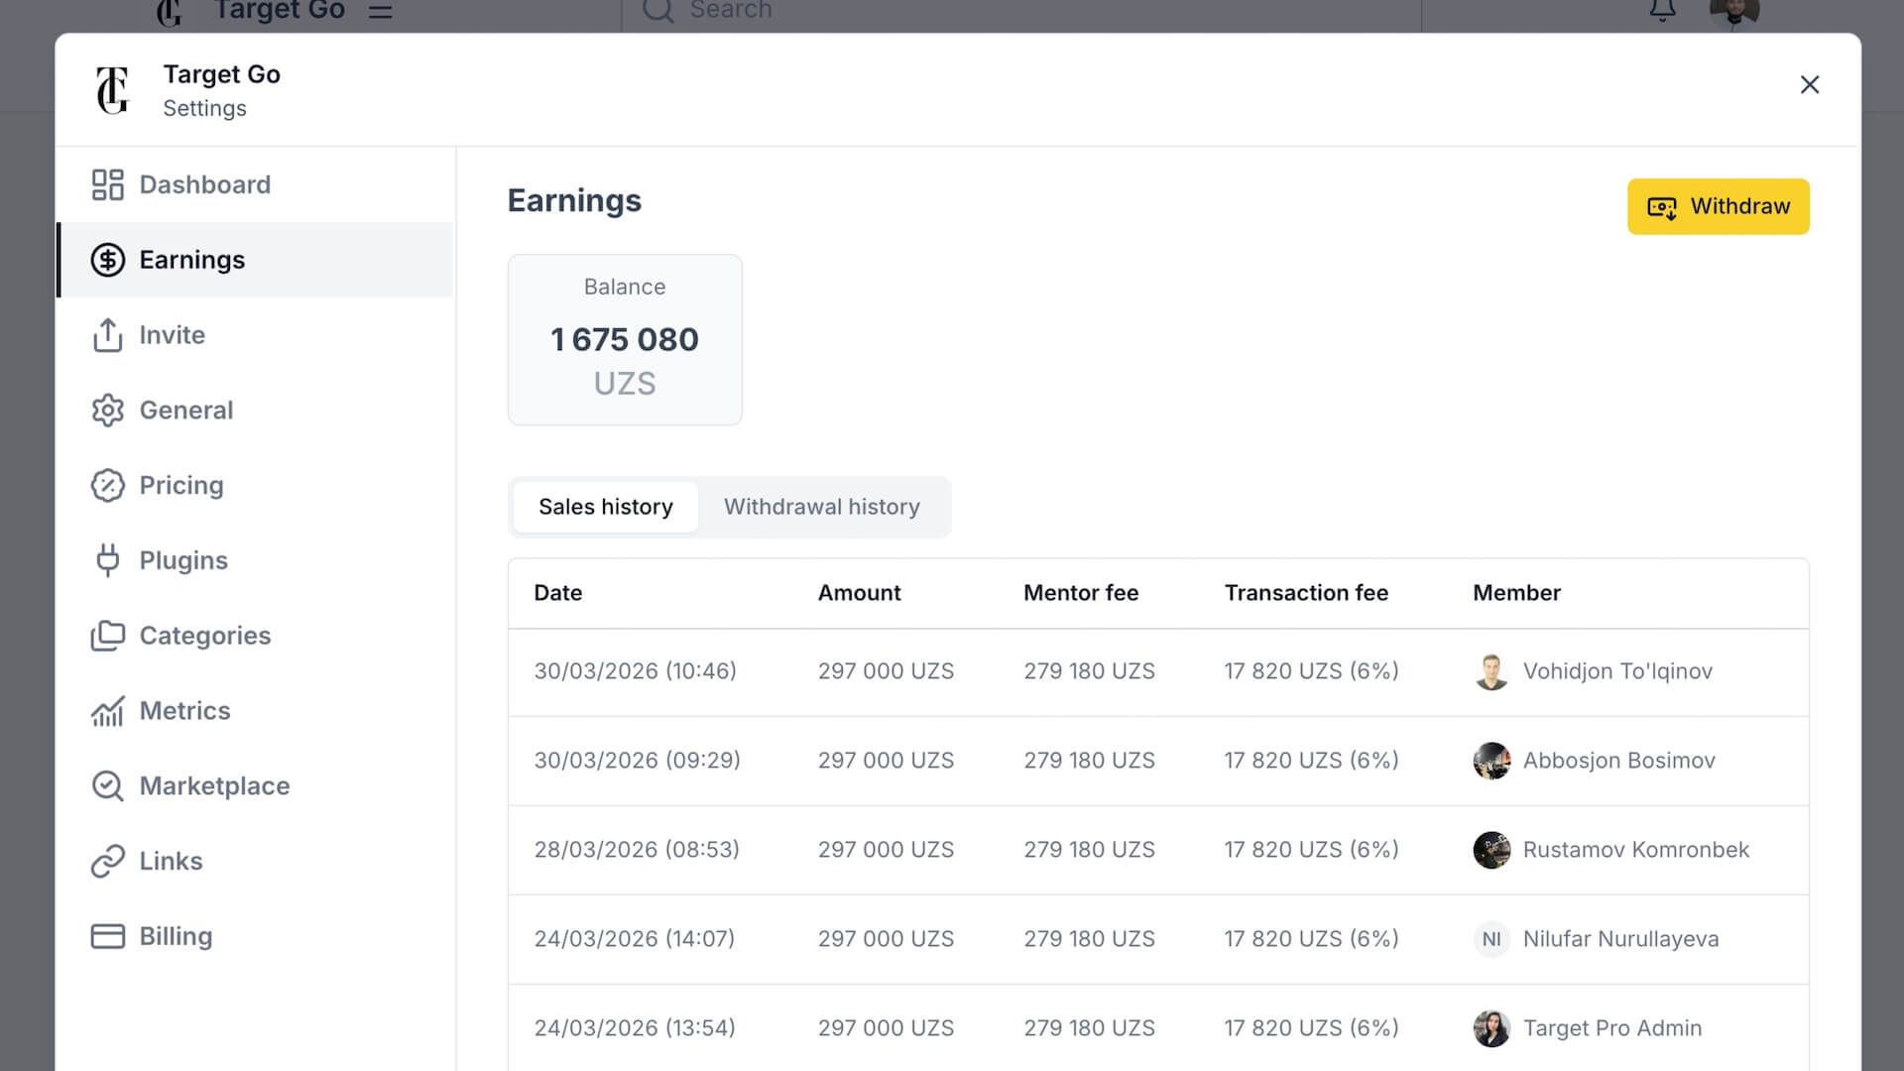Click 279 180 UZS mentor fee in Abbosjon's row
1904x1071 pixels.
(x=1089, y=761)
